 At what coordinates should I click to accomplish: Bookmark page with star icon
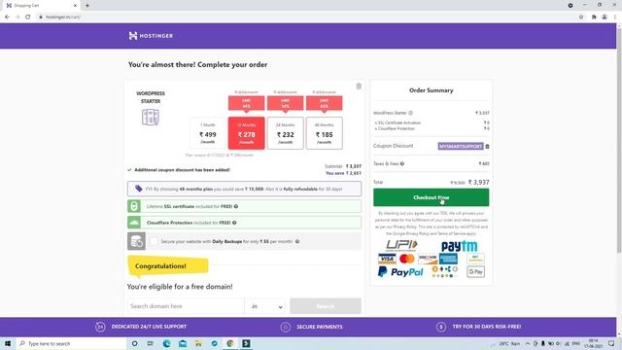[581, 17]
